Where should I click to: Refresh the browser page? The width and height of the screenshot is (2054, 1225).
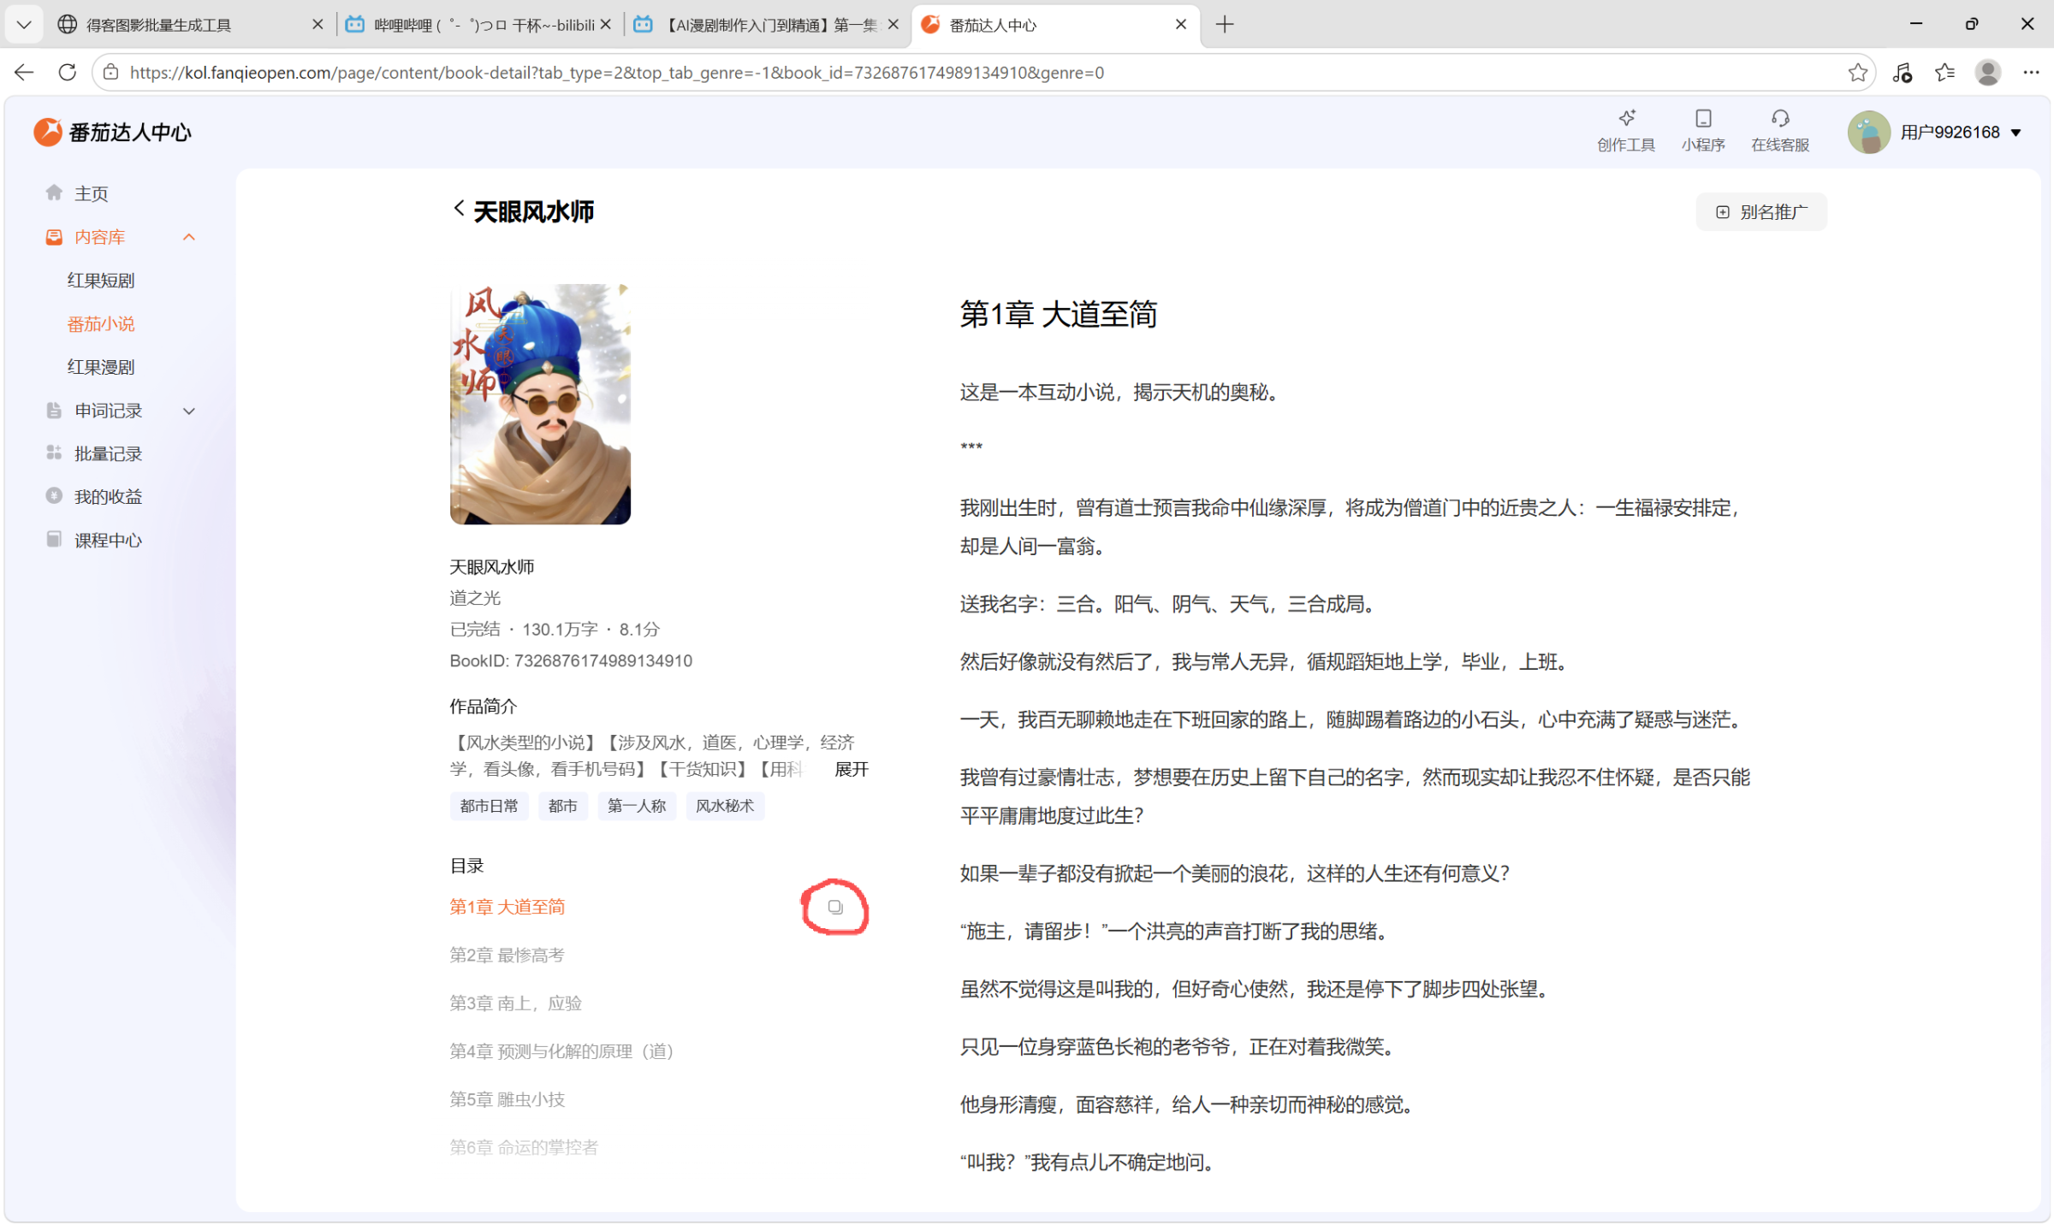click(68, 73)
